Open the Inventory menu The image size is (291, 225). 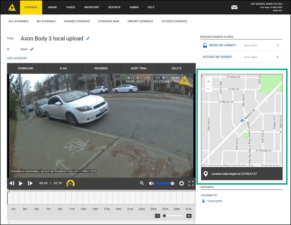pyautogui.click(x=91, y=7)
